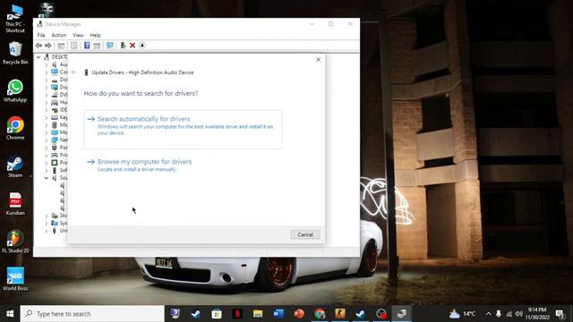Open the notification center icon

(560, 314)
